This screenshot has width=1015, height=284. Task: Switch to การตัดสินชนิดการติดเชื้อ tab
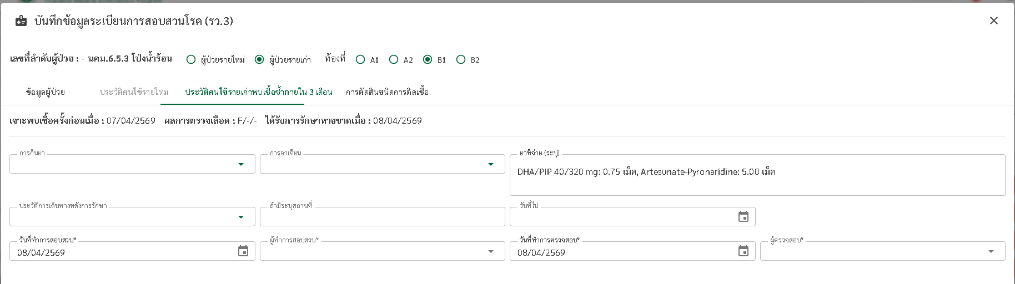[387, 92]
